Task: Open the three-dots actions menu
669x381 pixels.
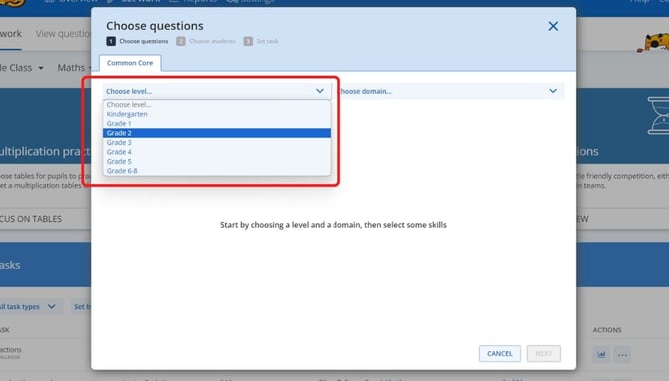Action: coord(622,355)
